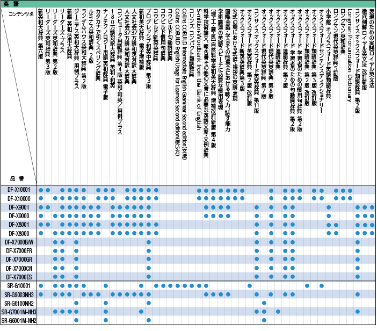Pick the DF-X7000ES row label
377x331 pixels.
pos(19,277)
